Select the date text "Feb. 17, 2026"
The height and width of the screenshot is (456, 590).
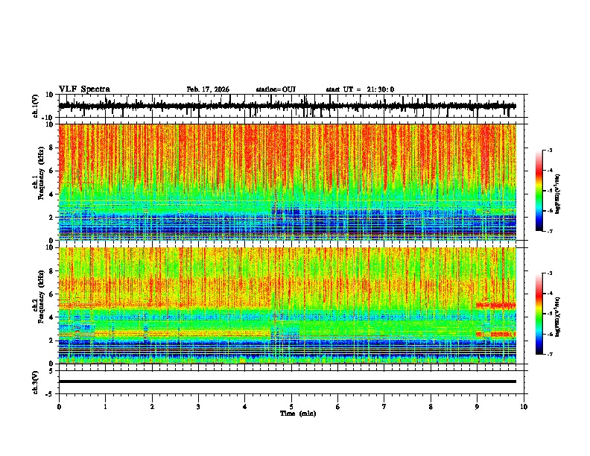(208, 89)
